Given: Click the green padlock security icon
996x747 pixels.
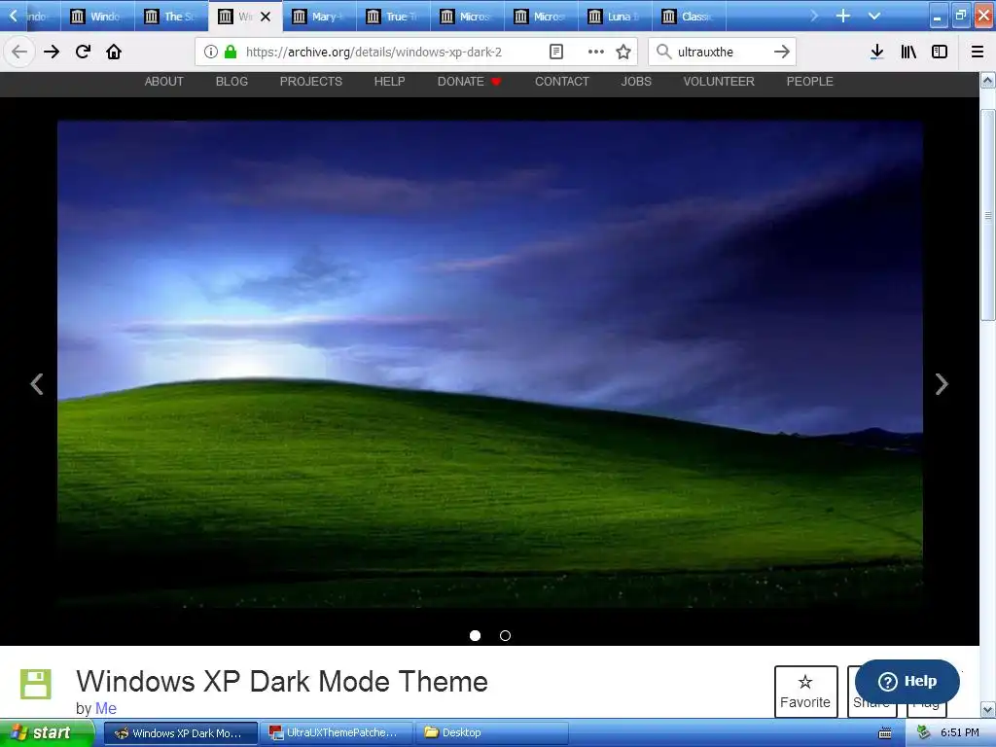Looking at the screenshot, I should [x=231, y=52].
